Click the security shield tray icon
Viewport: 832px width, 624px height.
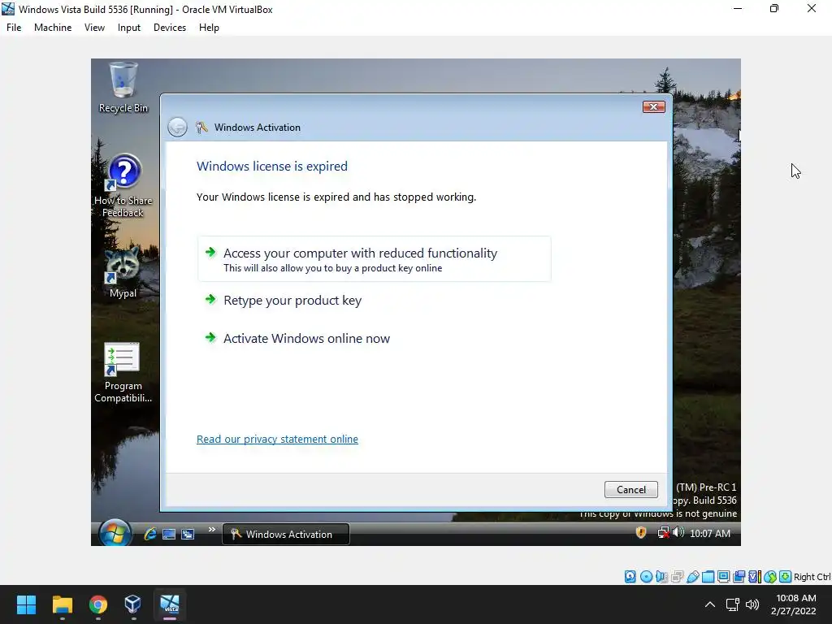(641, 533)
